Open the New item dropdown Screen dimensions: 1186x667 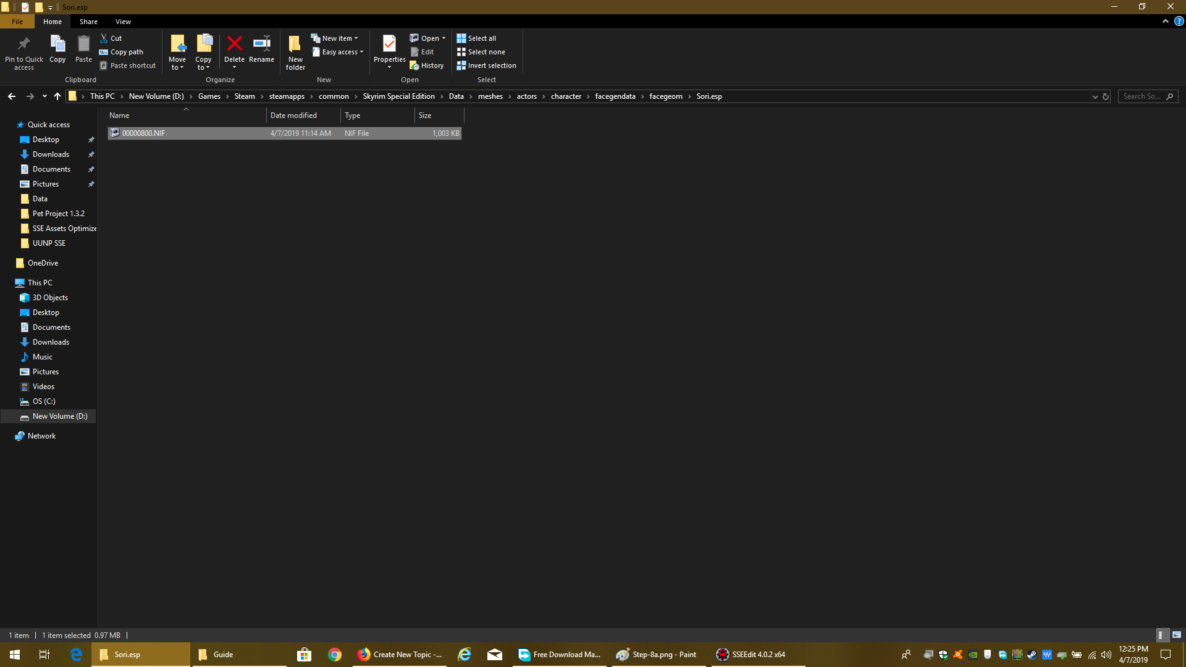click(x=334, y=38)
